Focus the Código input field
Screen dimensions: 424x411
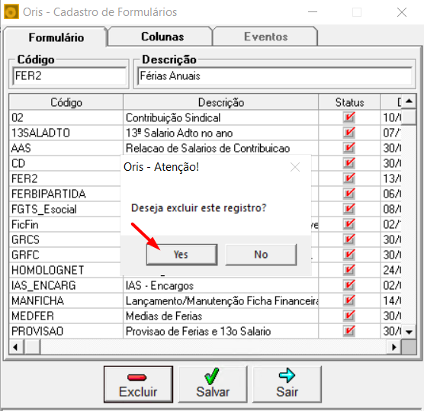pos(69,75)
